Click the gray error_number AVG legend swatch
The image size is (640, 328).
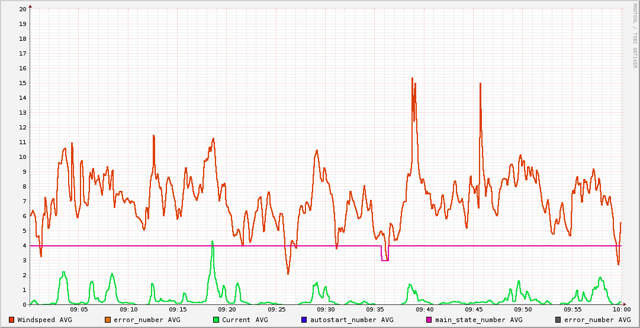pos(558,320)
